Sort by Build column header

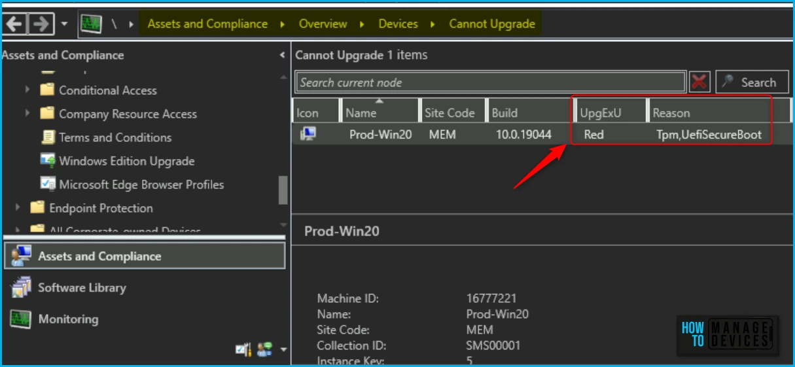point(530,110)
